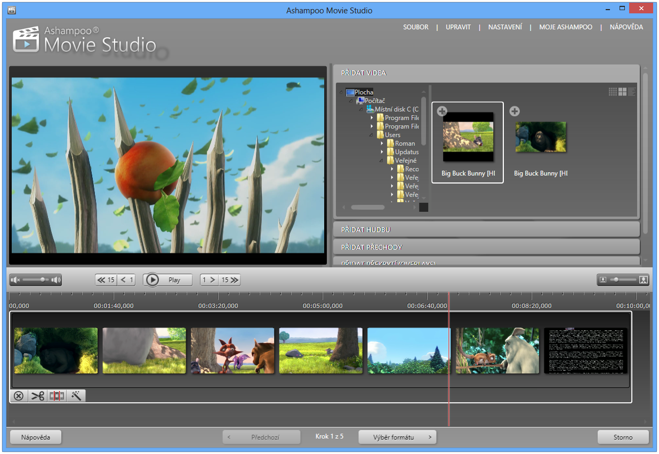Click the plus icon on the dark cave video
This screenshot has width=659, height=454.
click(x=514, y=111)
